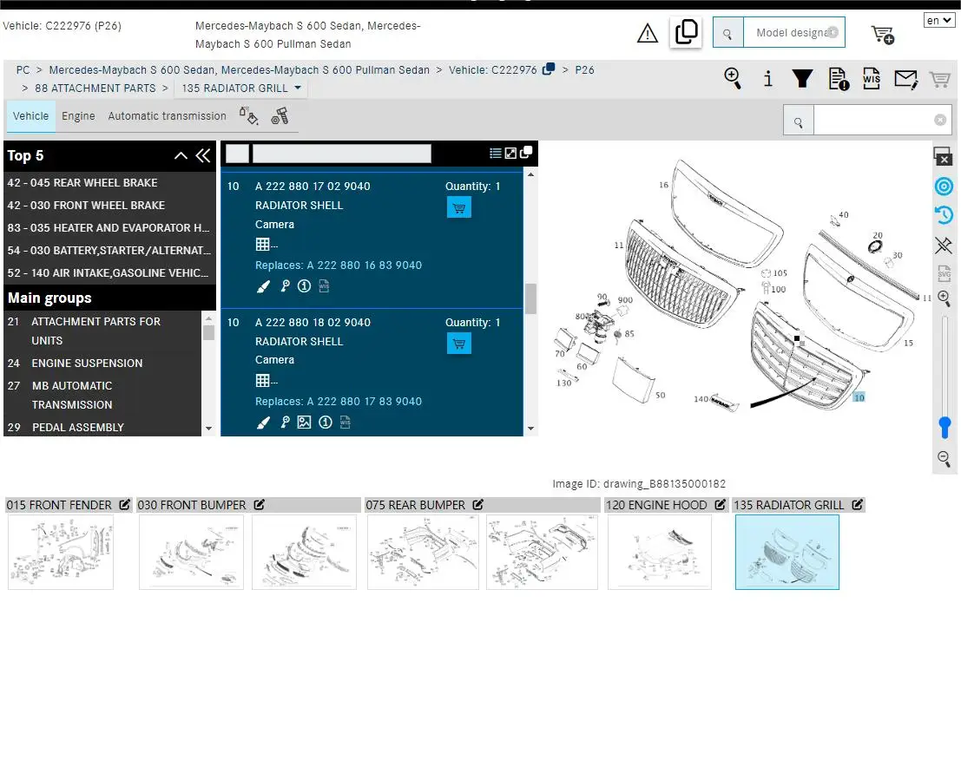
Task: Click the magnifier-plus search icon in toolbar
Action: (x=733, y=78)
